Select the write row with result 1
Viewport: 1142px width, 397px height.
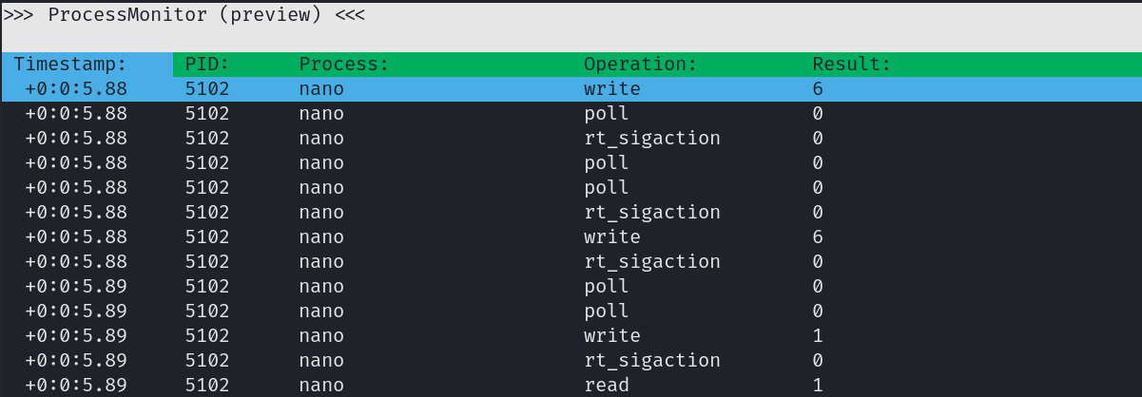(571, 336)
